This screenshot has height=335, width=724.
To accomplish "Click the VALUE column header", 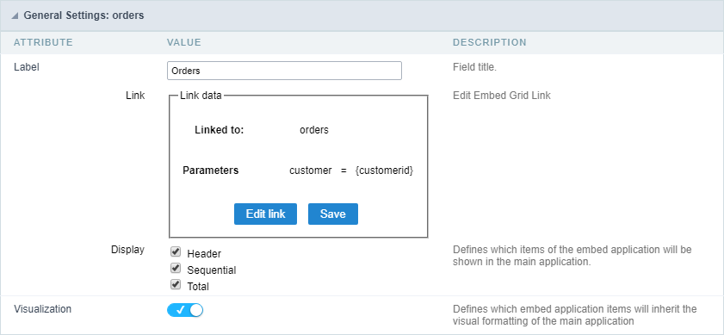I will pyautogui.click(x=183, y=42).
